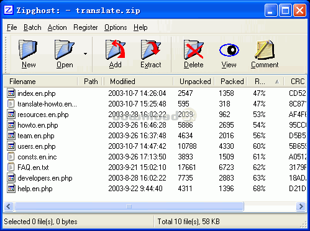Sort files by the Filename column header

(41, 82)
